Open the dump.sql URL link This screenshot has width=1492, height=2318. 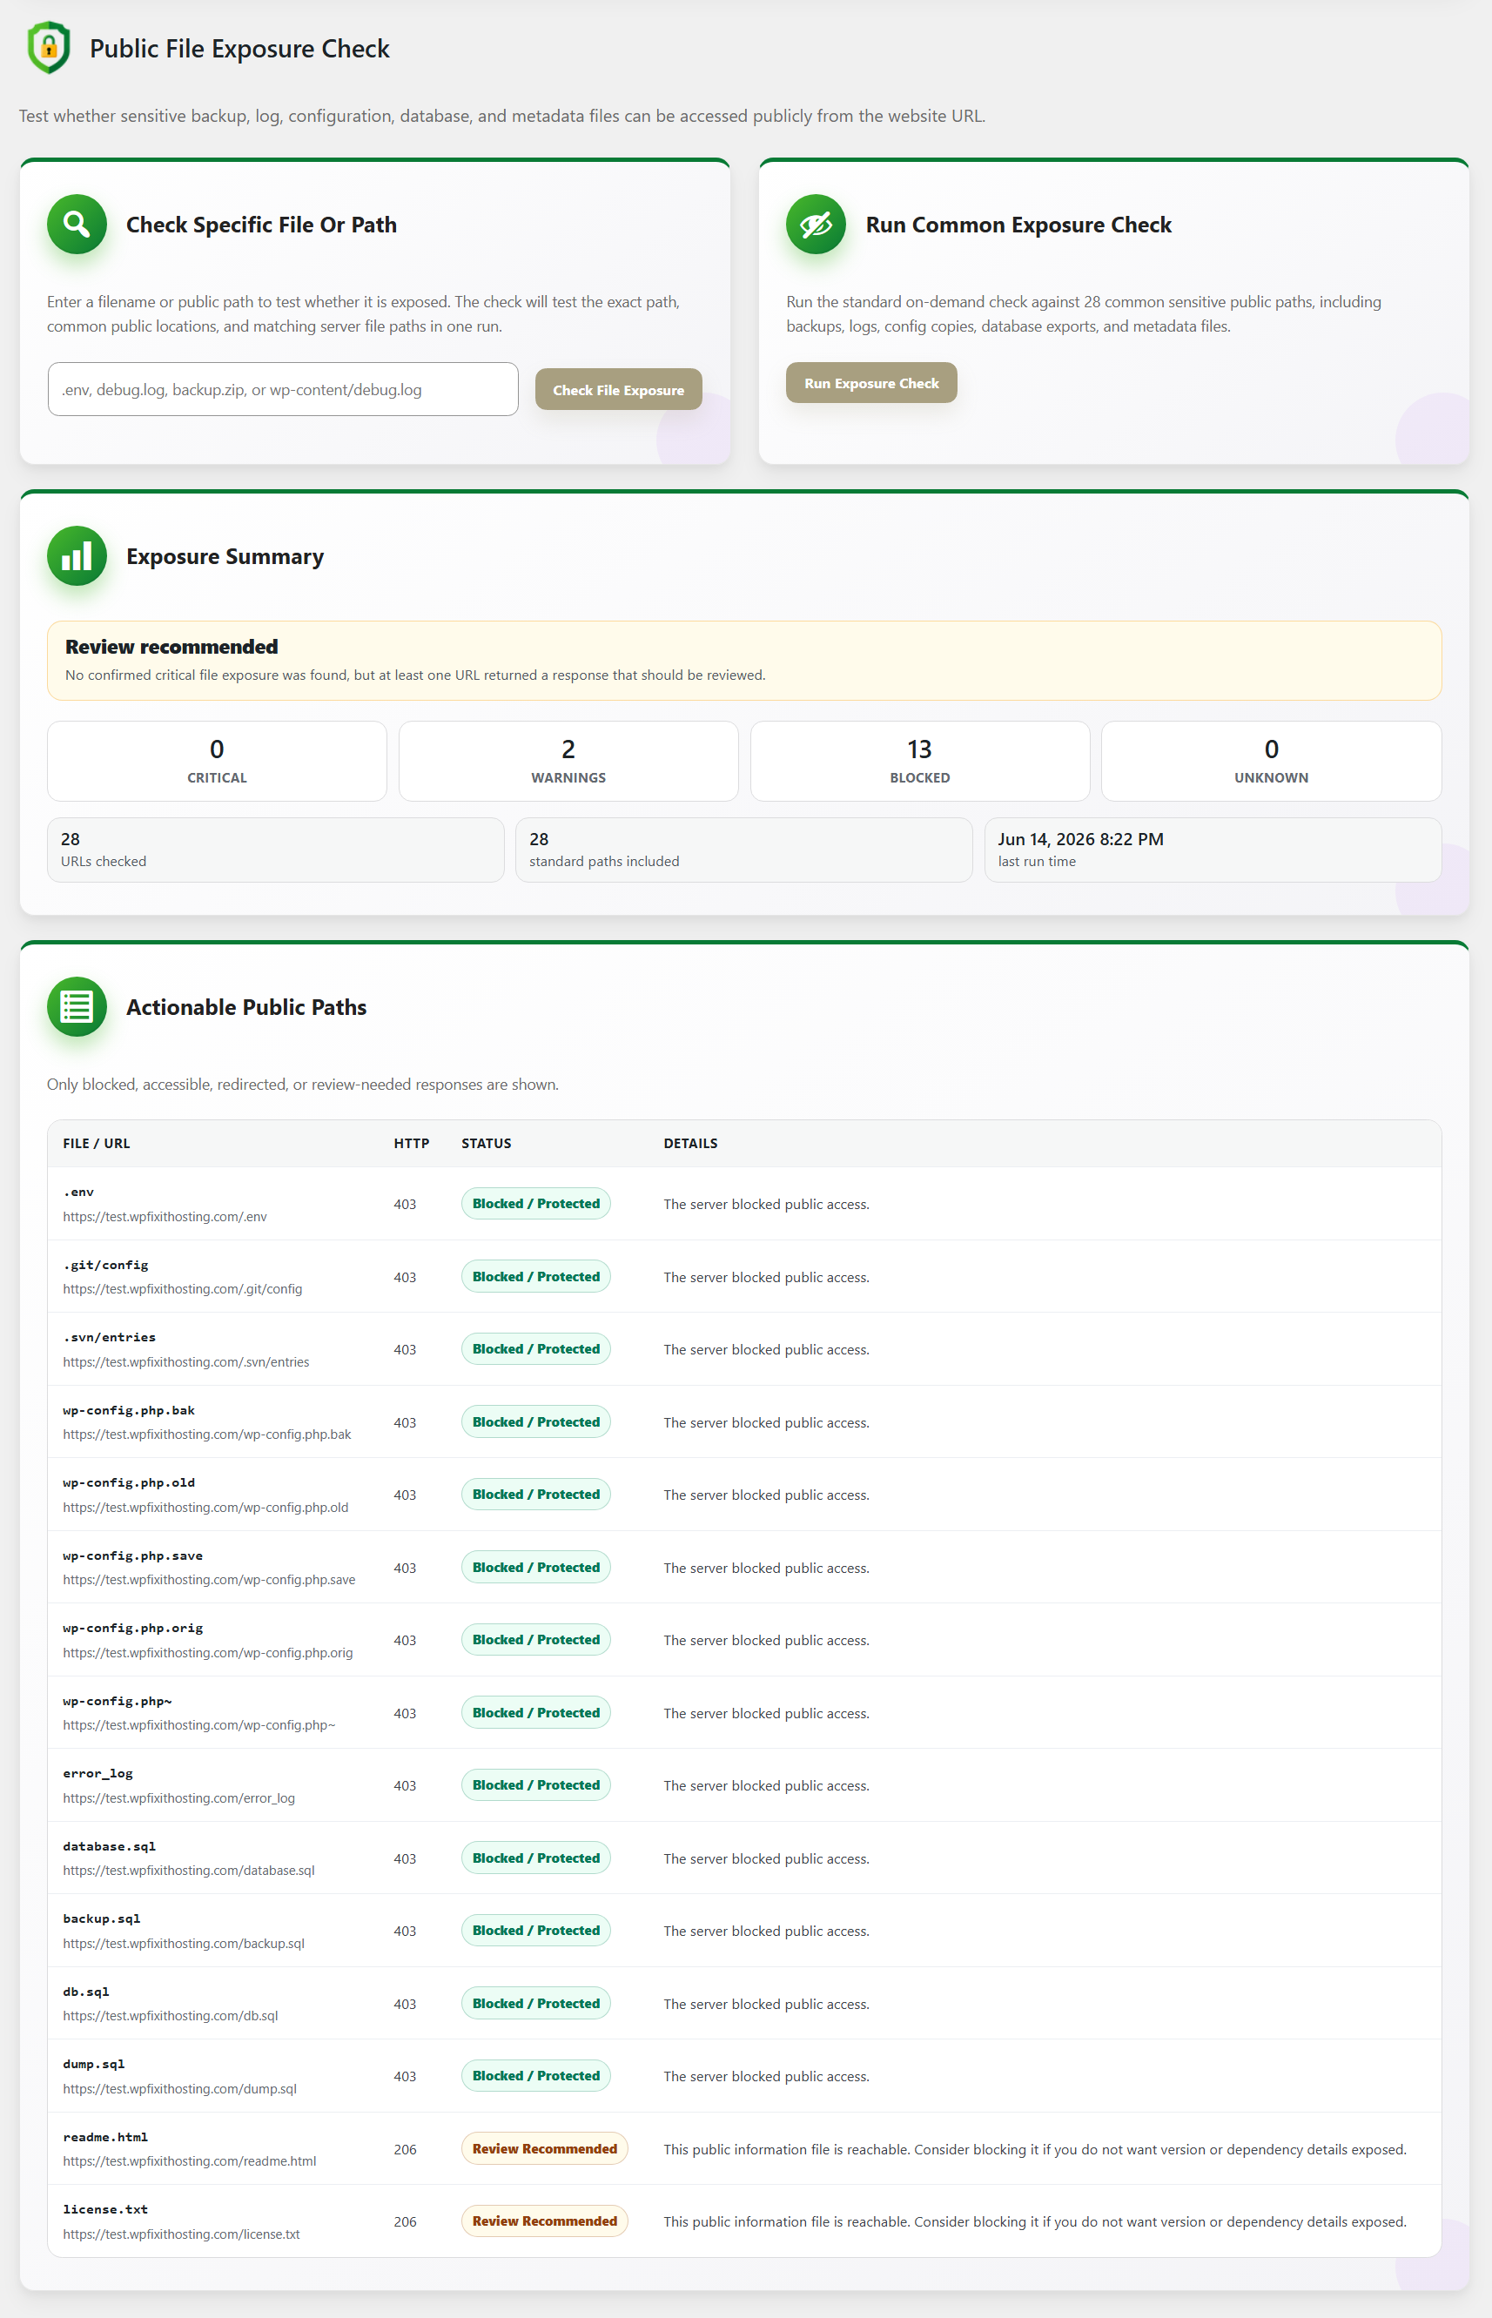pyautogui.click(x=180, y=2088)
